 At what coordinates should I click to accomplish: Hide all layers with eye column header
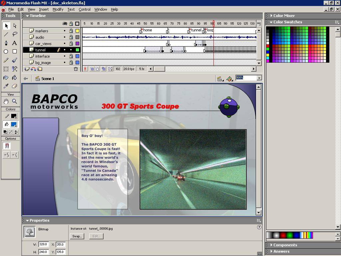point(65,24)
